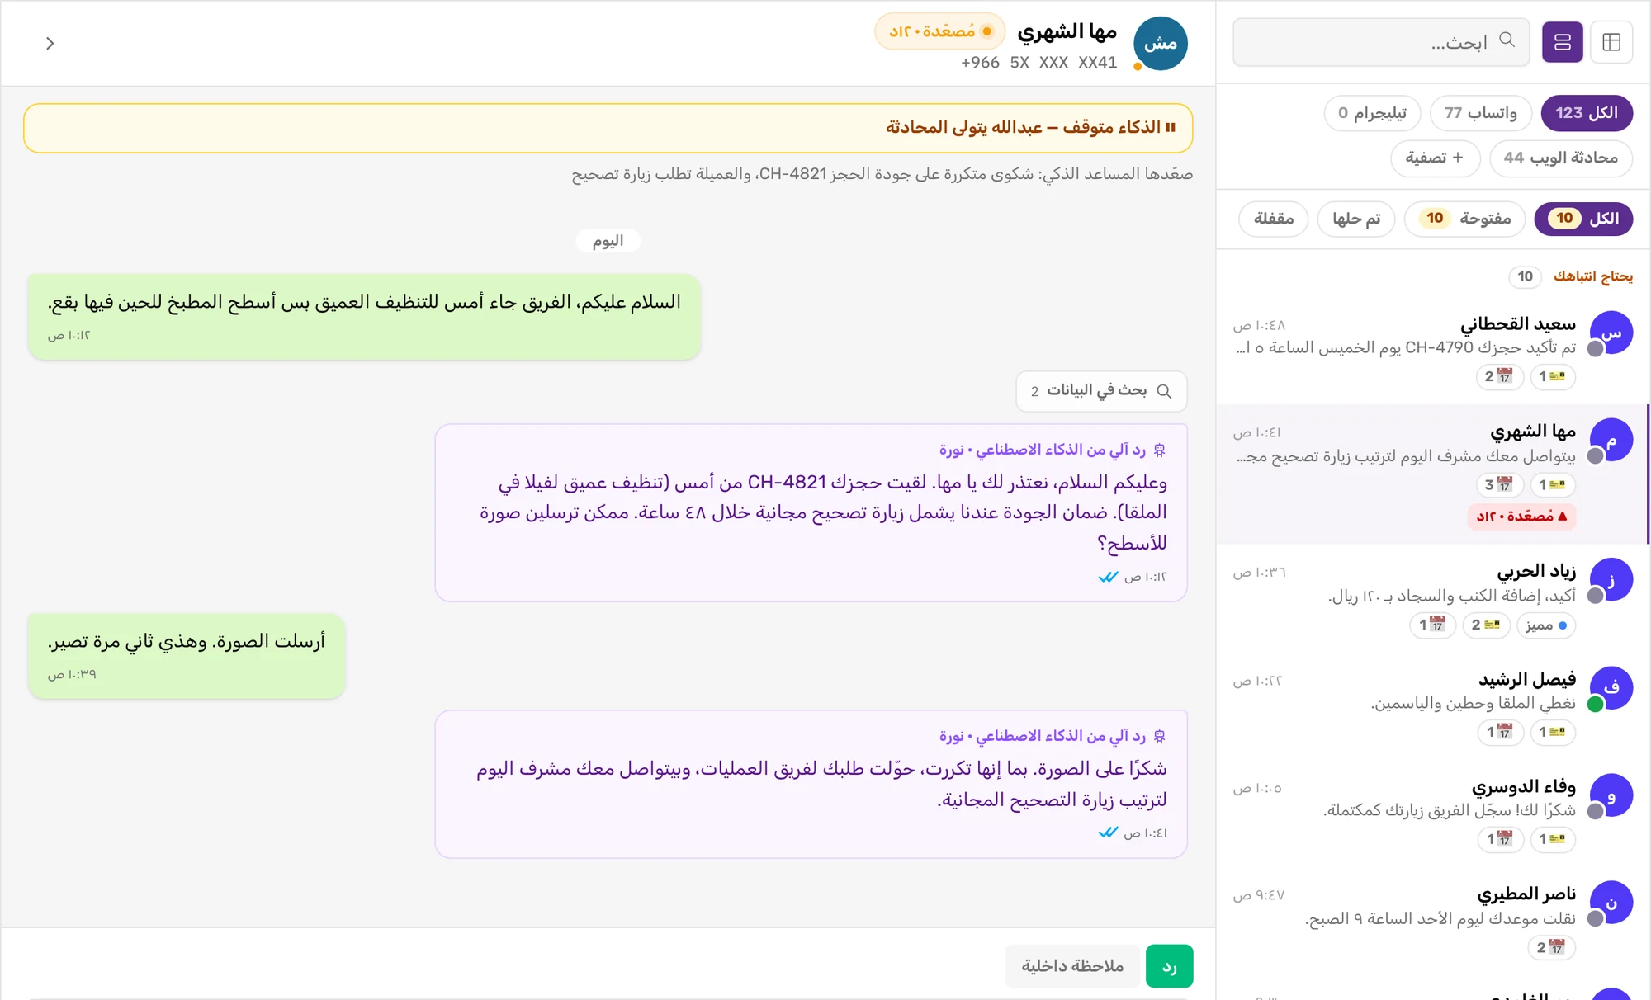The height and width of the screenshot is (1000, 1651).
Task: Open the سعيد القحطاني conversation row
Action: pyautogui.click(x=1432, y=350)
